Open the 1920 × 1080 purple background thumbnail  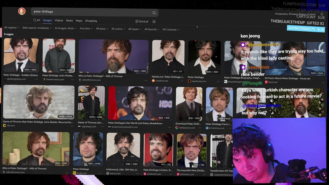(113, 56)
